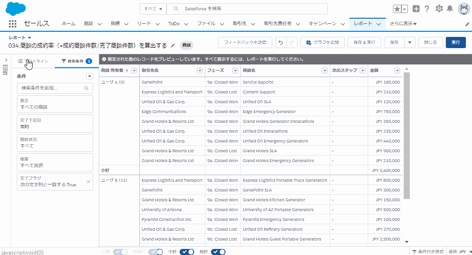The image size is (472, 255).
Task: Open the 通貨: JPY dropdown
Action: (460, 252)
